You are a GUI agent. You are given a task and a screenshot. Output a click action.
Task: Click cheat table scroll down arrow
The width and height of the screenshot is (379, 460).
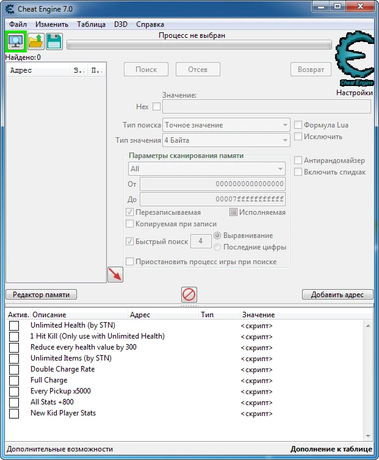point(368,436)
